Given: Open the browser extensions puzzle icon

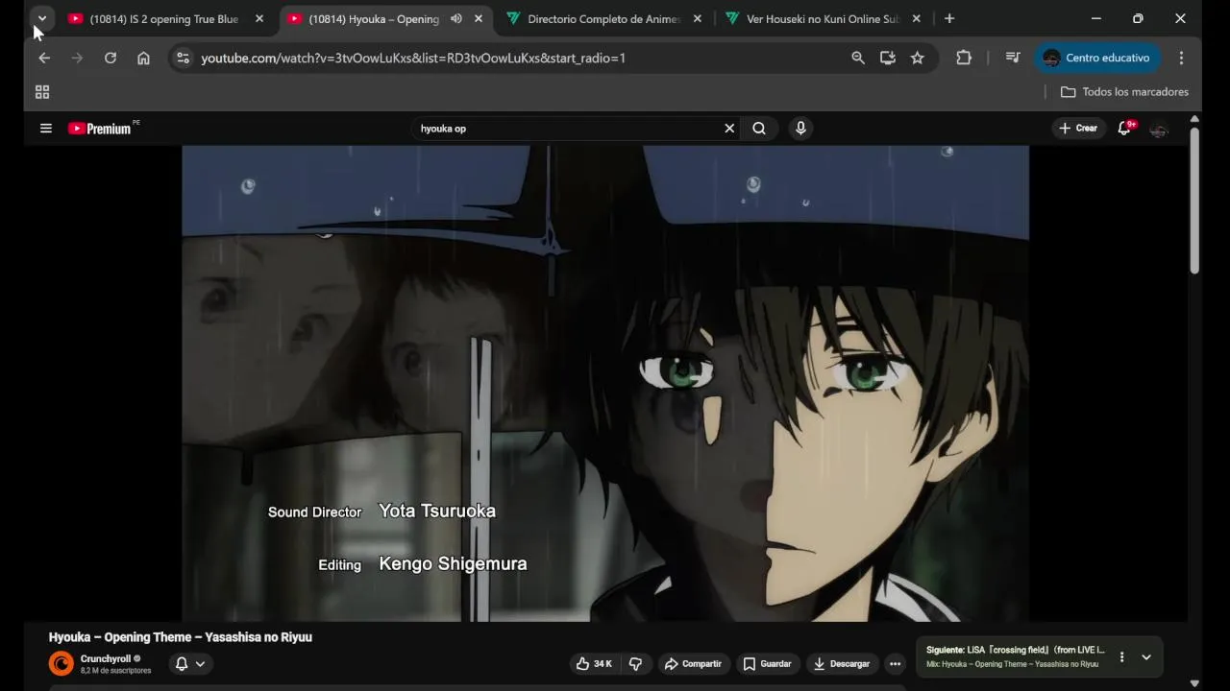Looking at the screenshot, I should click(964, 58).
